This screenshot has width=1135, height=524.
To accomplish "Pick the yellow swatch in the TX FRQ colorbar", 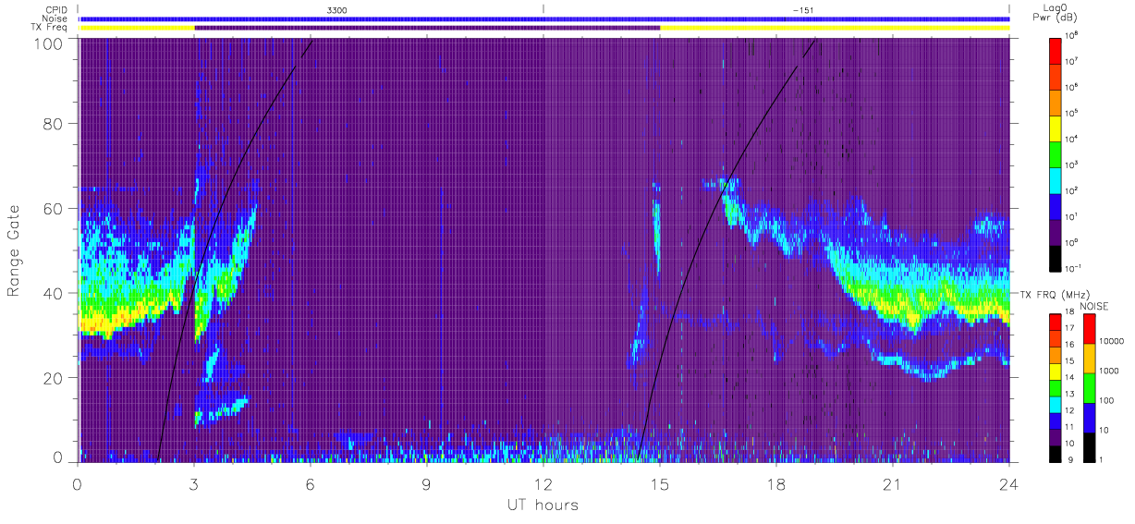I will [x=1056, y=372].
